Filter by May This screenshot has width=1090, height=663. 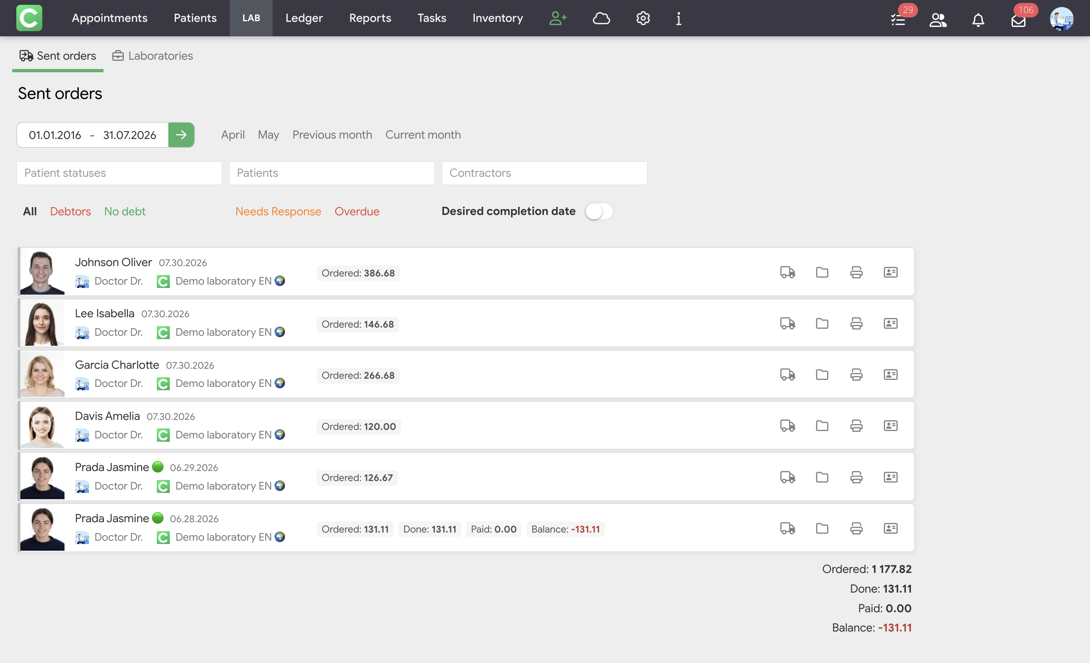point(268,135)
